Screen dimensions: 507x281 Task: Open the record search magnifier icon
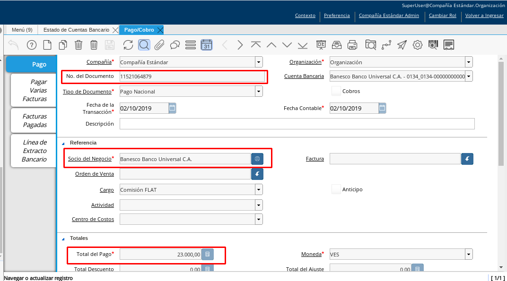pyautogui.click(x=144, y=45)
